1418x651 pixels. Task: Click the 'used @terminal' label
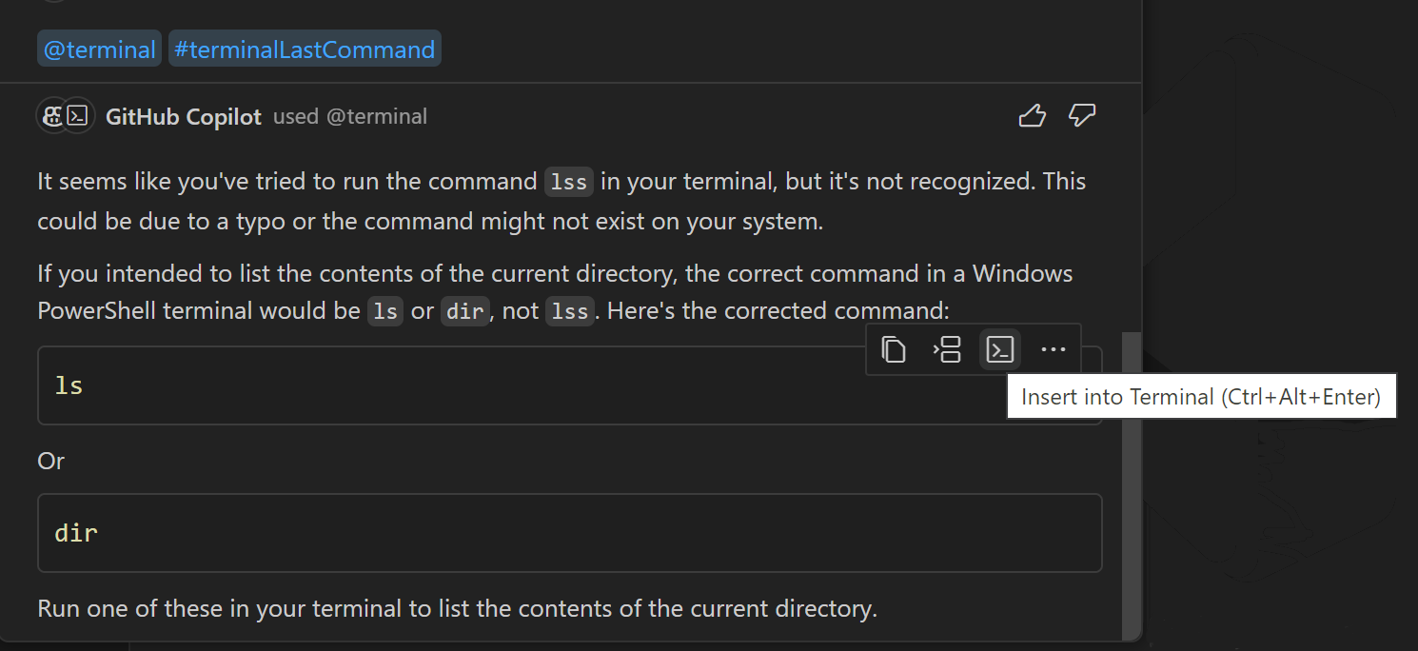click(350, 116)
